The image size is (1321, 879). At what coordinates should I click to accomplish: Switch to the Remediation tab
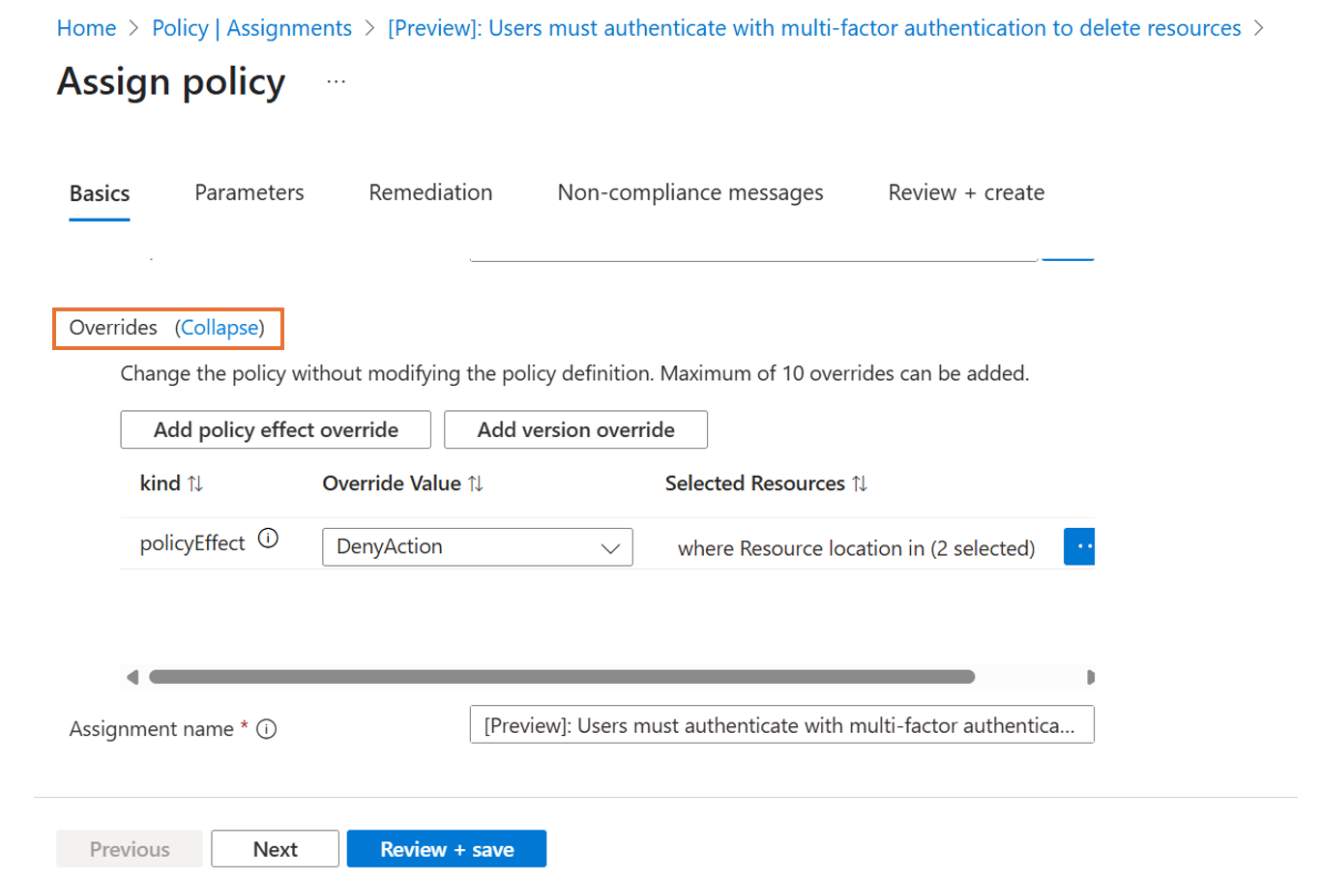tap(430, 192)
